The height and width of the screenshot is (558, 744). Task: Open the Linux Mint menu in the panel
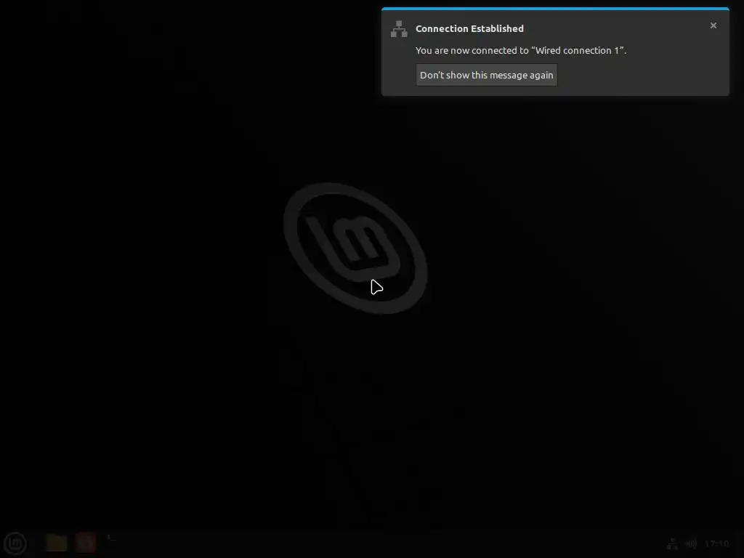tap(15, 543)
